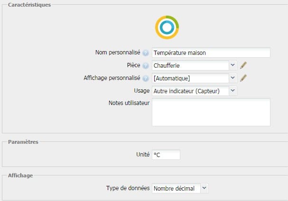Expand the Usage dropdown arrow

(232, 91)
